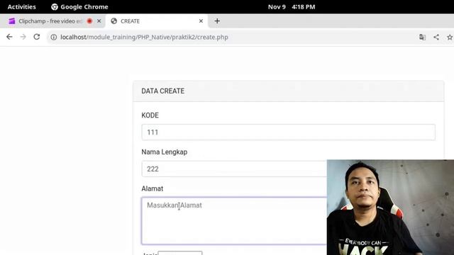The height and width of the screenshot is (255, 454).
Task: Select the CREATE tab
Action: coord(157,21)
